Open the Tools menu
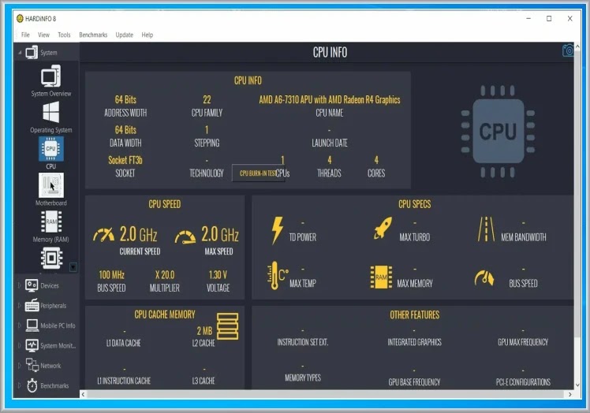 (x=64, y=35)
